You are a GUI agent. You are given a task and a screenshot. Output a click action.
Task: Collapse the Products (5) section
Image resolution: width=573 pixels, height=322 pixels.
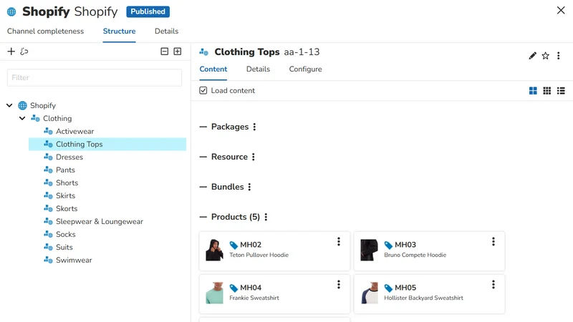click(203, 217)
